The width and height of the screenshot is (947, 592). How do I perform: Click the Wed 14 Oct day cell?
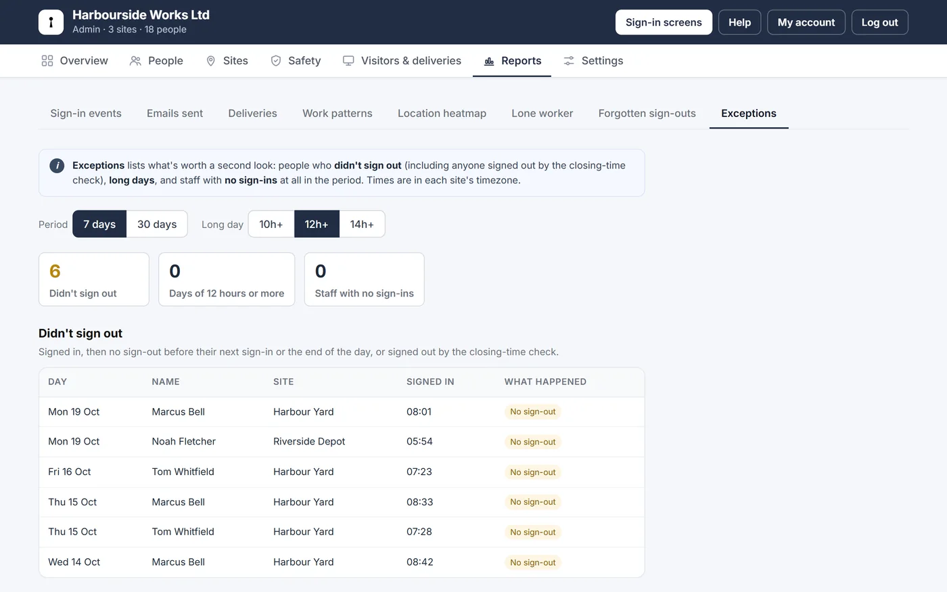click(74, 562)
